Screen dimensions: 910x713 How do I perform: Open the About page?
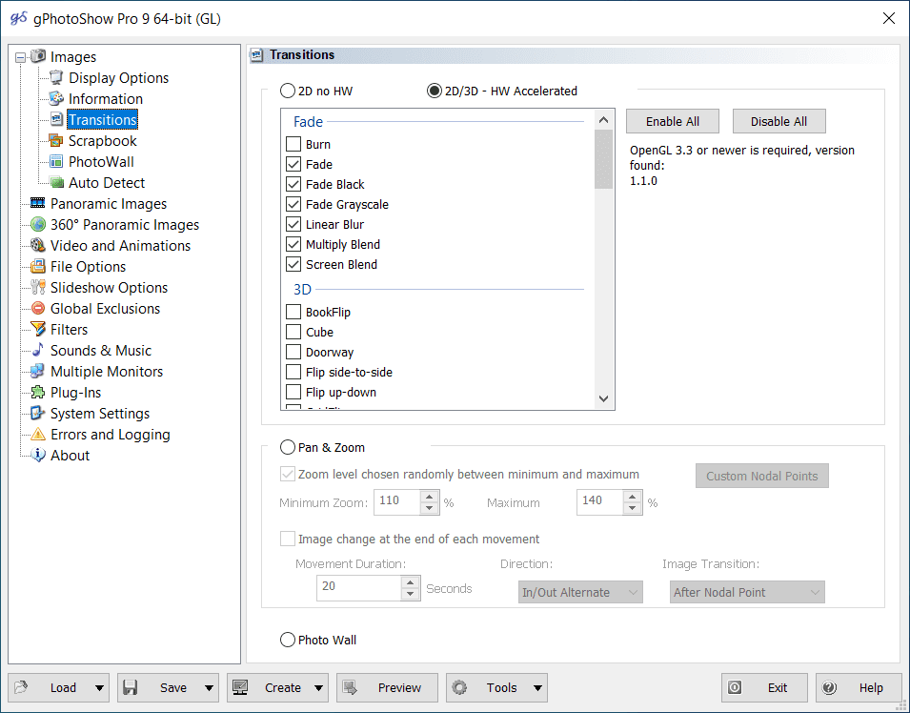(x=70, y=455)
